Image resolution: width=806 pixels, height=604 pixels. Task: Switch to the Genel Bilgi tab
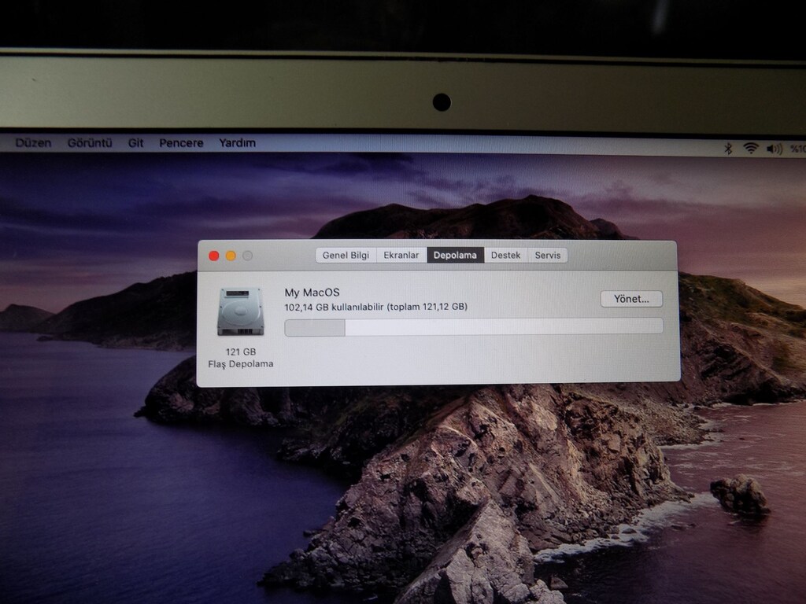pyautogui.click(x=346, y=256)
